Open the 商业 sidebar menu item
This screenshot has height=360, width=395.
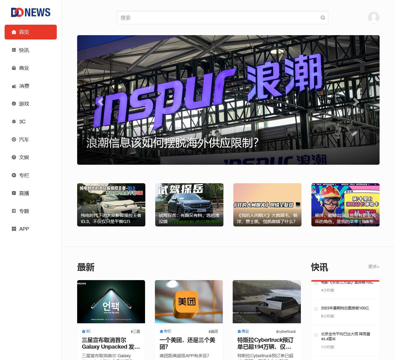pyautogui.click(x=31, y=68)
